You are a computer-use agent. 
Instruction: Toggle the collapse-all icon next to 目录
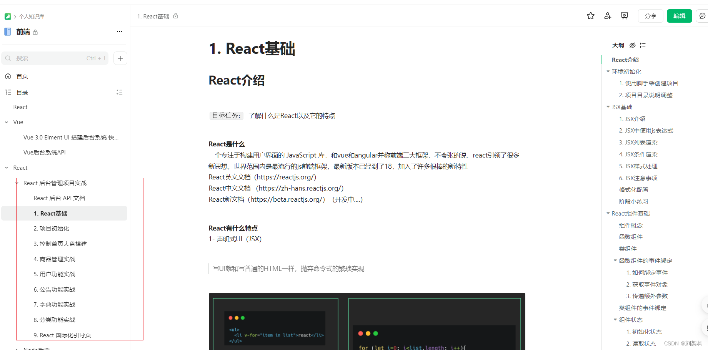point(120,92)
